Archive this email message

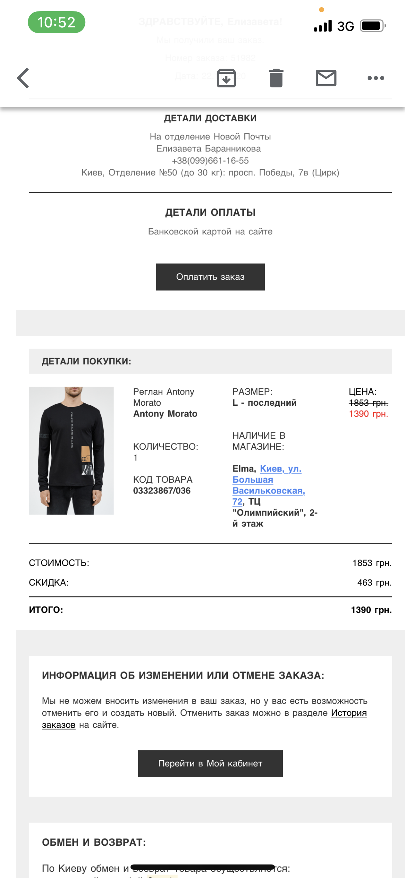[x=226, y=78]
